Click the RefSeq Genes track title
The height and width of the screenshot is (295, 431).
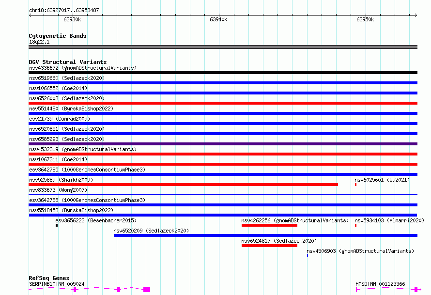click(49, 278)
